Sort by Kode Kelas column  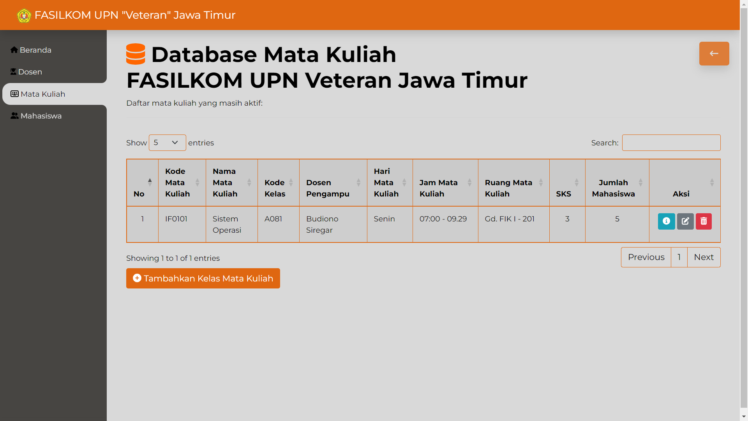(279, 182)
